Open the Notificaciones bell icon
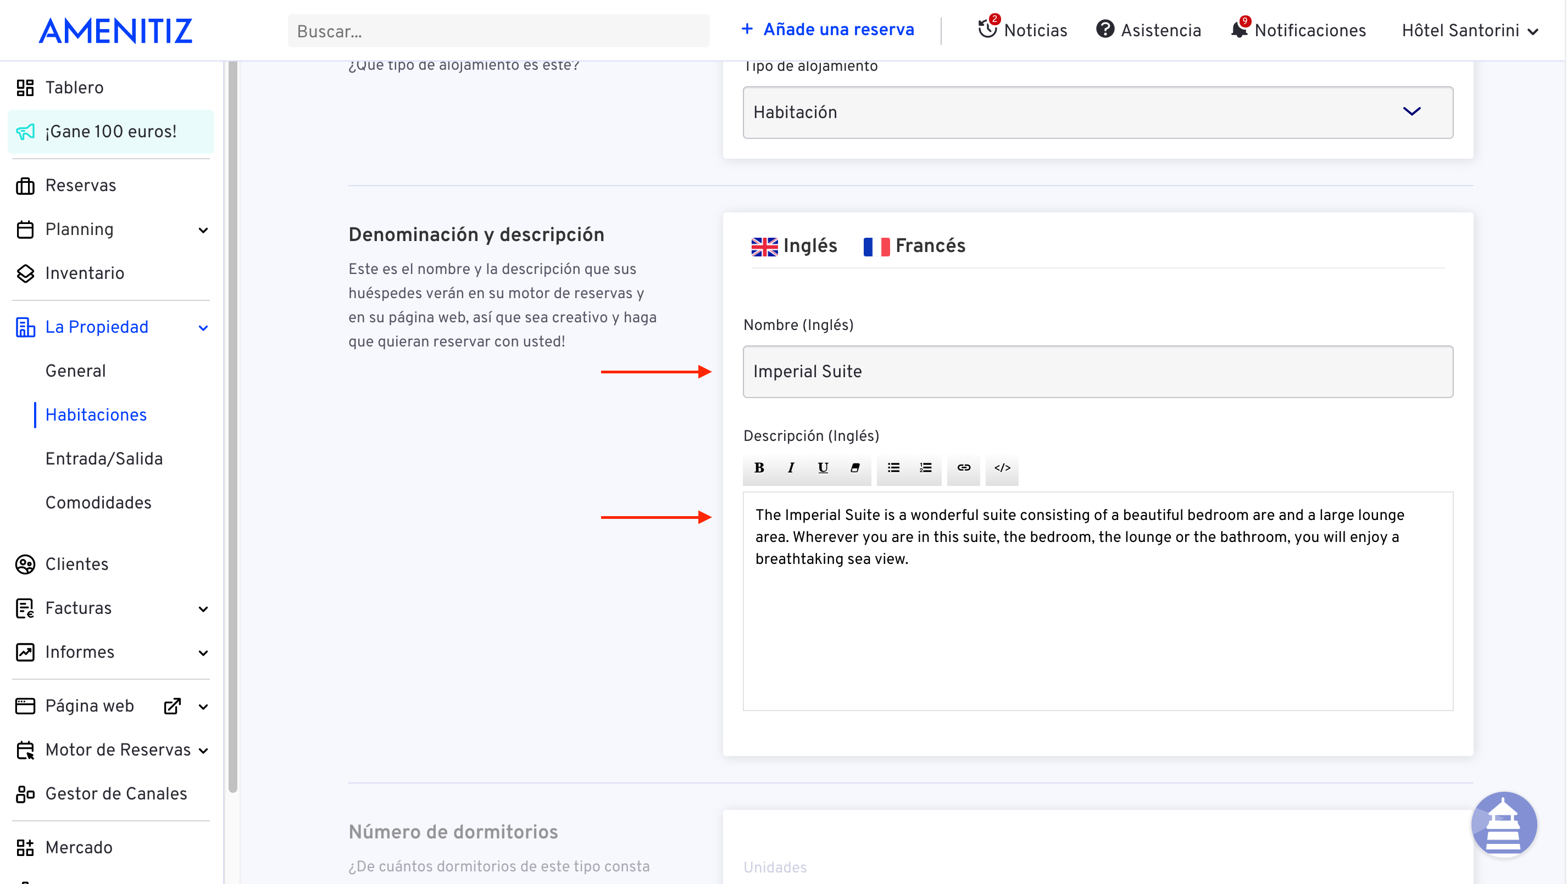 (x=1238, y=29)
